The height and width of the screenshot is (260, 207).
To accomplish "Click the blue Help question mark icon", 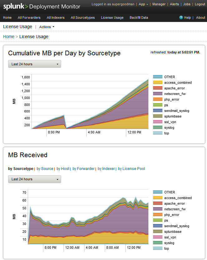I will pyautogui.click(x=181, y=17).
